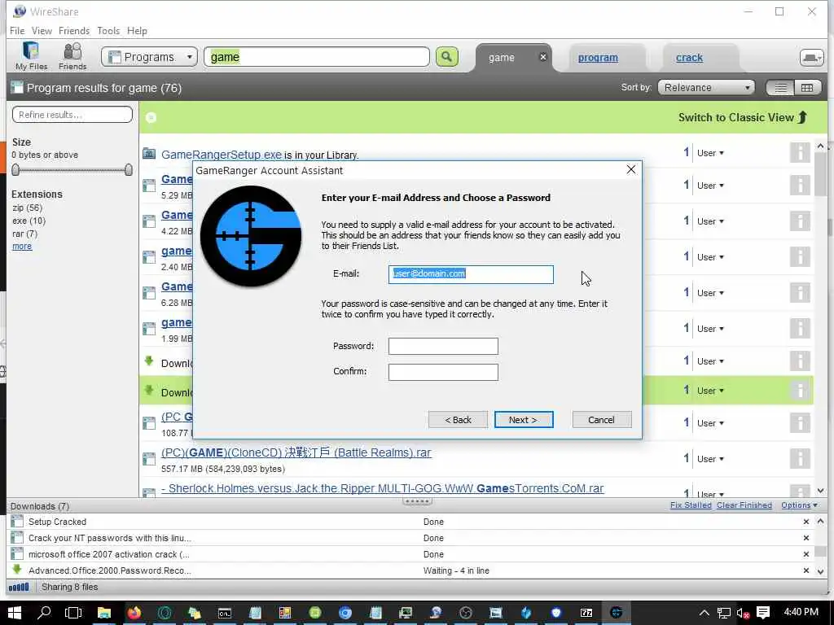Open the File menu
Screen dimensions: 834x625
tap(17, 31)
